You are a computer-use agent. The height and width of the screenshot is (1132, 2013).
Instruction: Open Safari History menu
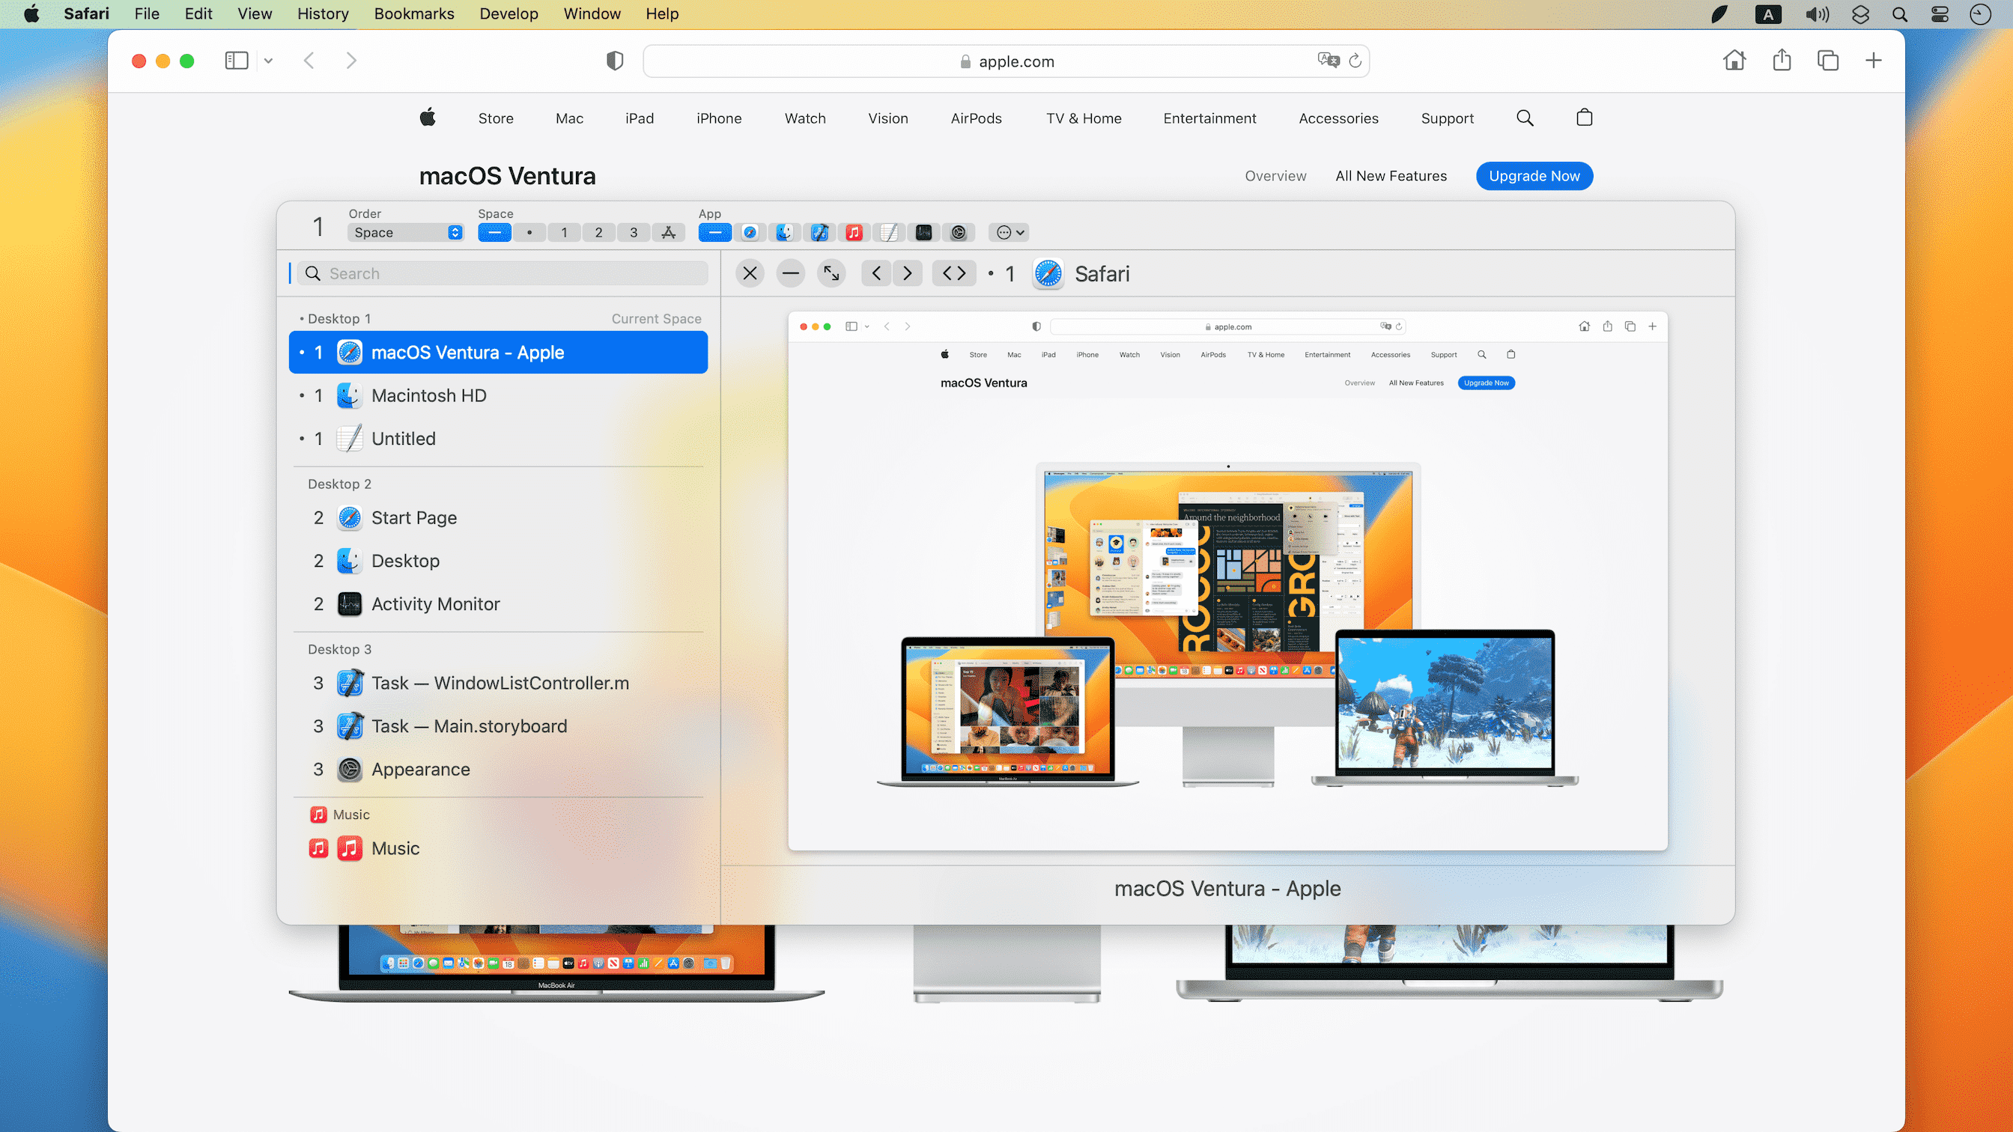click(323, 13)
